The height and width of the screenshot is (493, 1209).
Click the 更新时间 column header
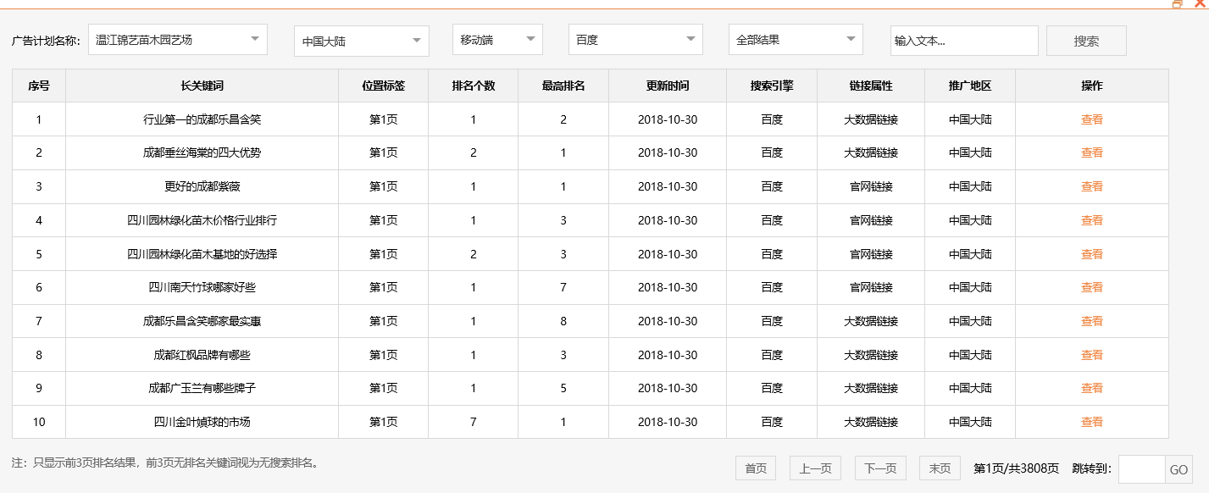point(667,85)
